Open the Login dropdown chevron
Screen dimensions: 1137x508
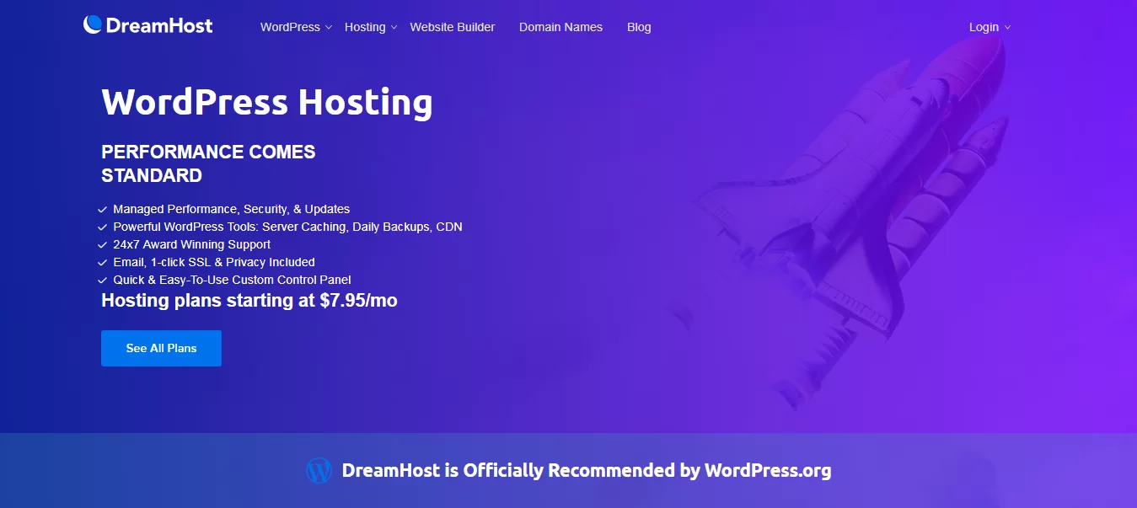point(1007,28)
